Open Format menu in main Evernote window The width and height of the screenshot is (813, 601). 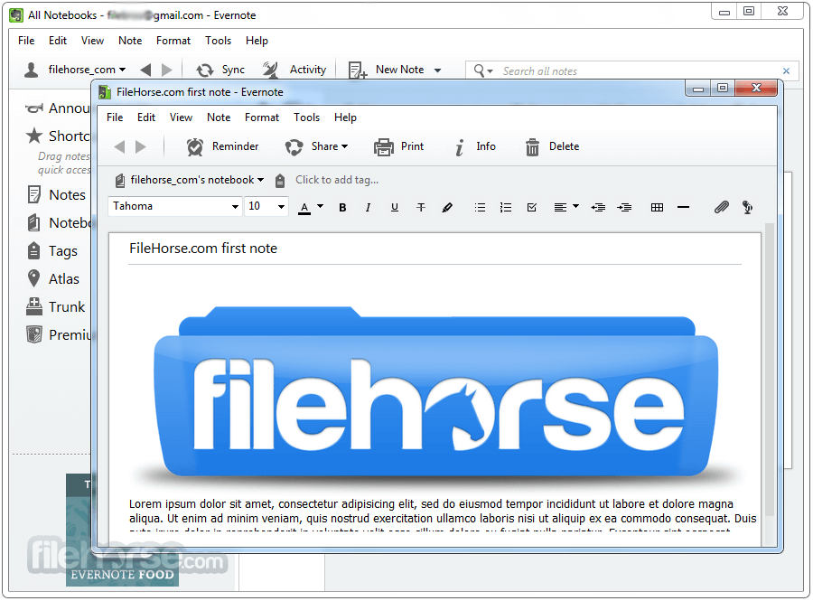pyautogui.click(x=173, y=41)
